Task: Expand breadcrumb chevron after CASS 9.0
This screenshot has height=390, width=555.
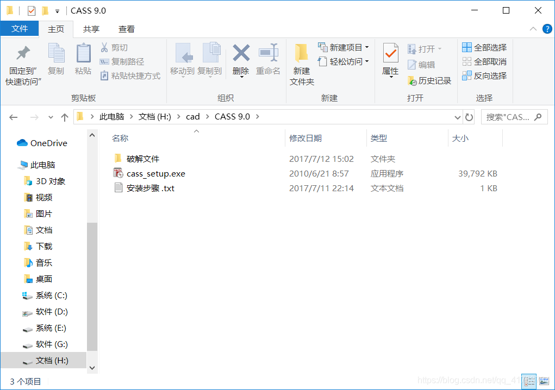Action: (257, 117)
